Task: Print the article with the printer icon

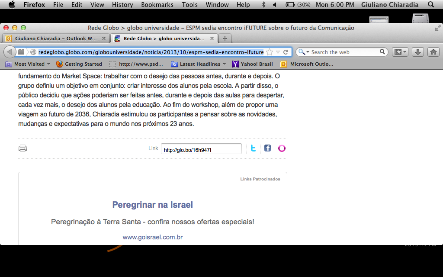Action: point(23,148)
